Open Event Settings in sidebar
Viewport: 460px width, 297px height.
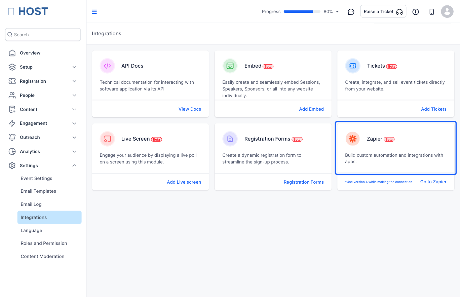point(36,178)
